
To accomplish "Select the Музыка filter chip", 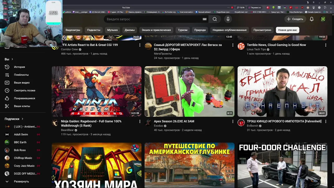I will [x=112, y=30].
